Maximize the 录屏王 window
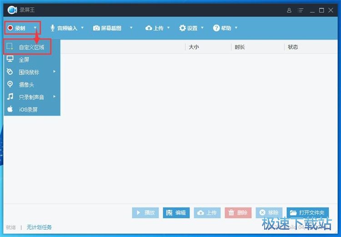The height and width of the screenshot is (237, 341). 321,10
